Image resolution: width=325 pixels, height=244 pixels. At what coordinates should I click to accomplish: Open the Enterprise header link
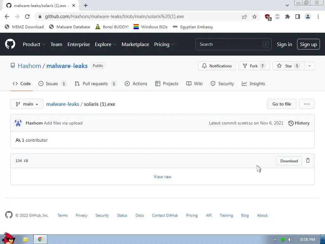[79, 44]
